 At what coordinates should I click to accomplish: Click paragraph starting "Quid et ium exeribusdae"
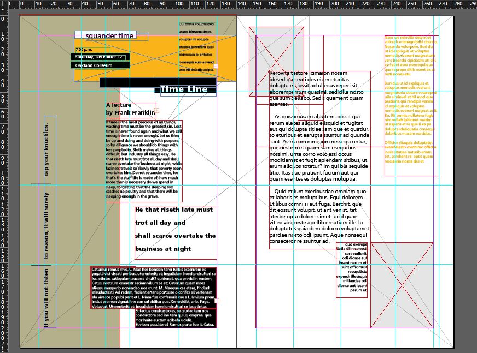[317, 216]
